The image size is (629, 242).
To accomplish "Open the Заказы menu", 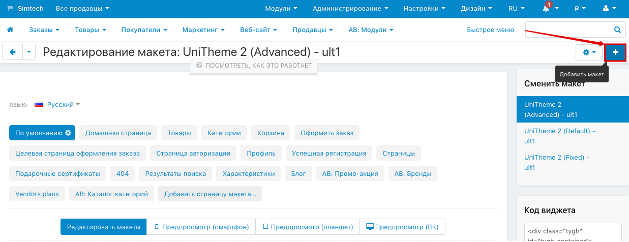I will pyautogui.click(x=44, y=30).
